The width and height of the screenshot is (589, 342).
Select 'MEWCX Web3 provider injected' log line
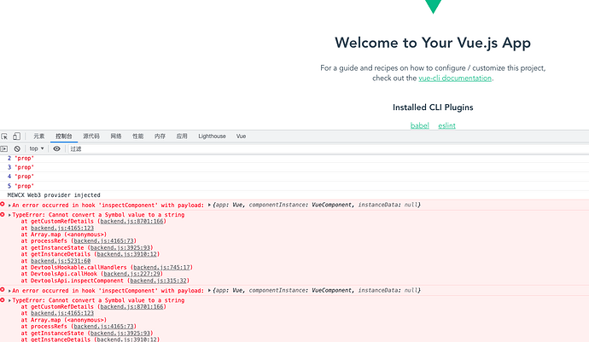point(54,195)
